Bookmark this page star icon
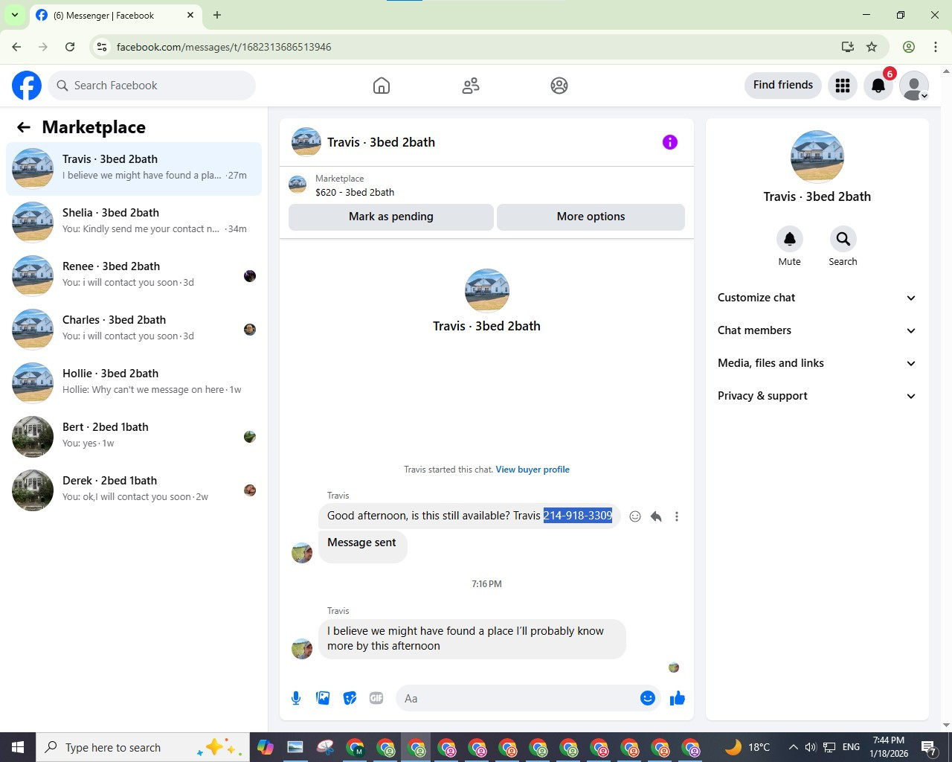 click(872, 47)
